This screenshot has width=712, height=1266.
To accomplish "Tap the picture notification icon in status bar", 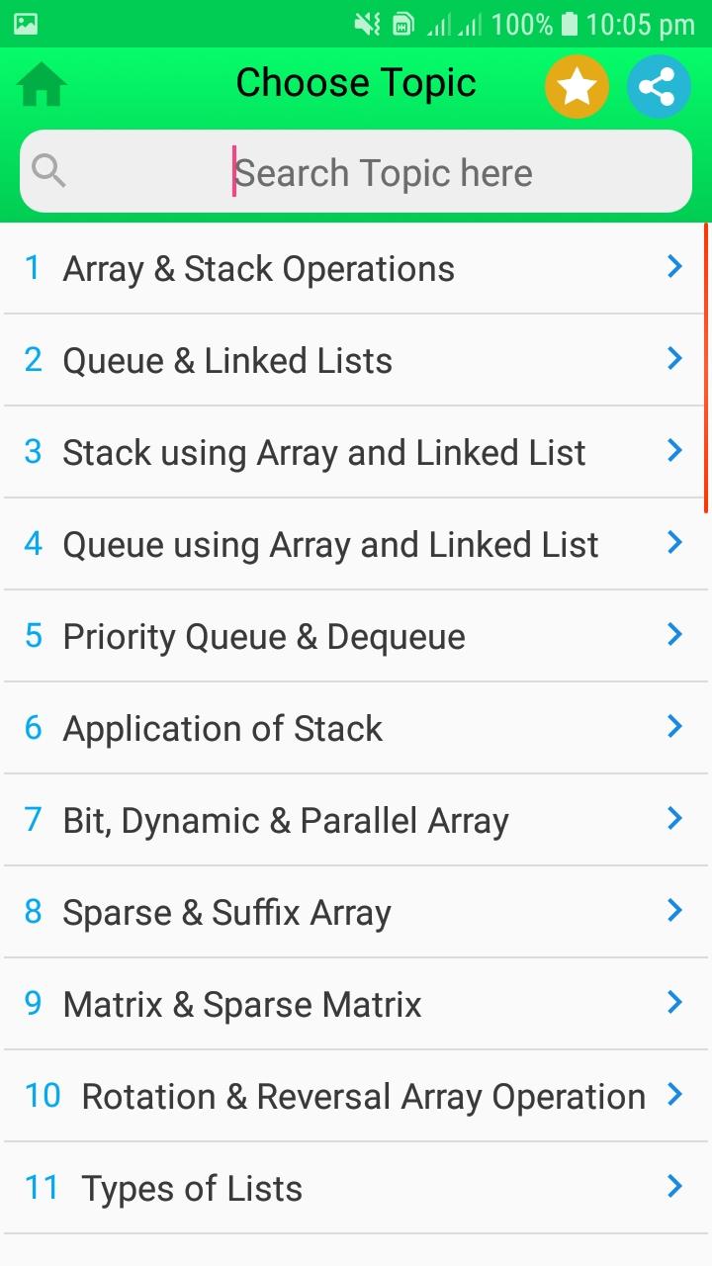I will click(26, 24).
